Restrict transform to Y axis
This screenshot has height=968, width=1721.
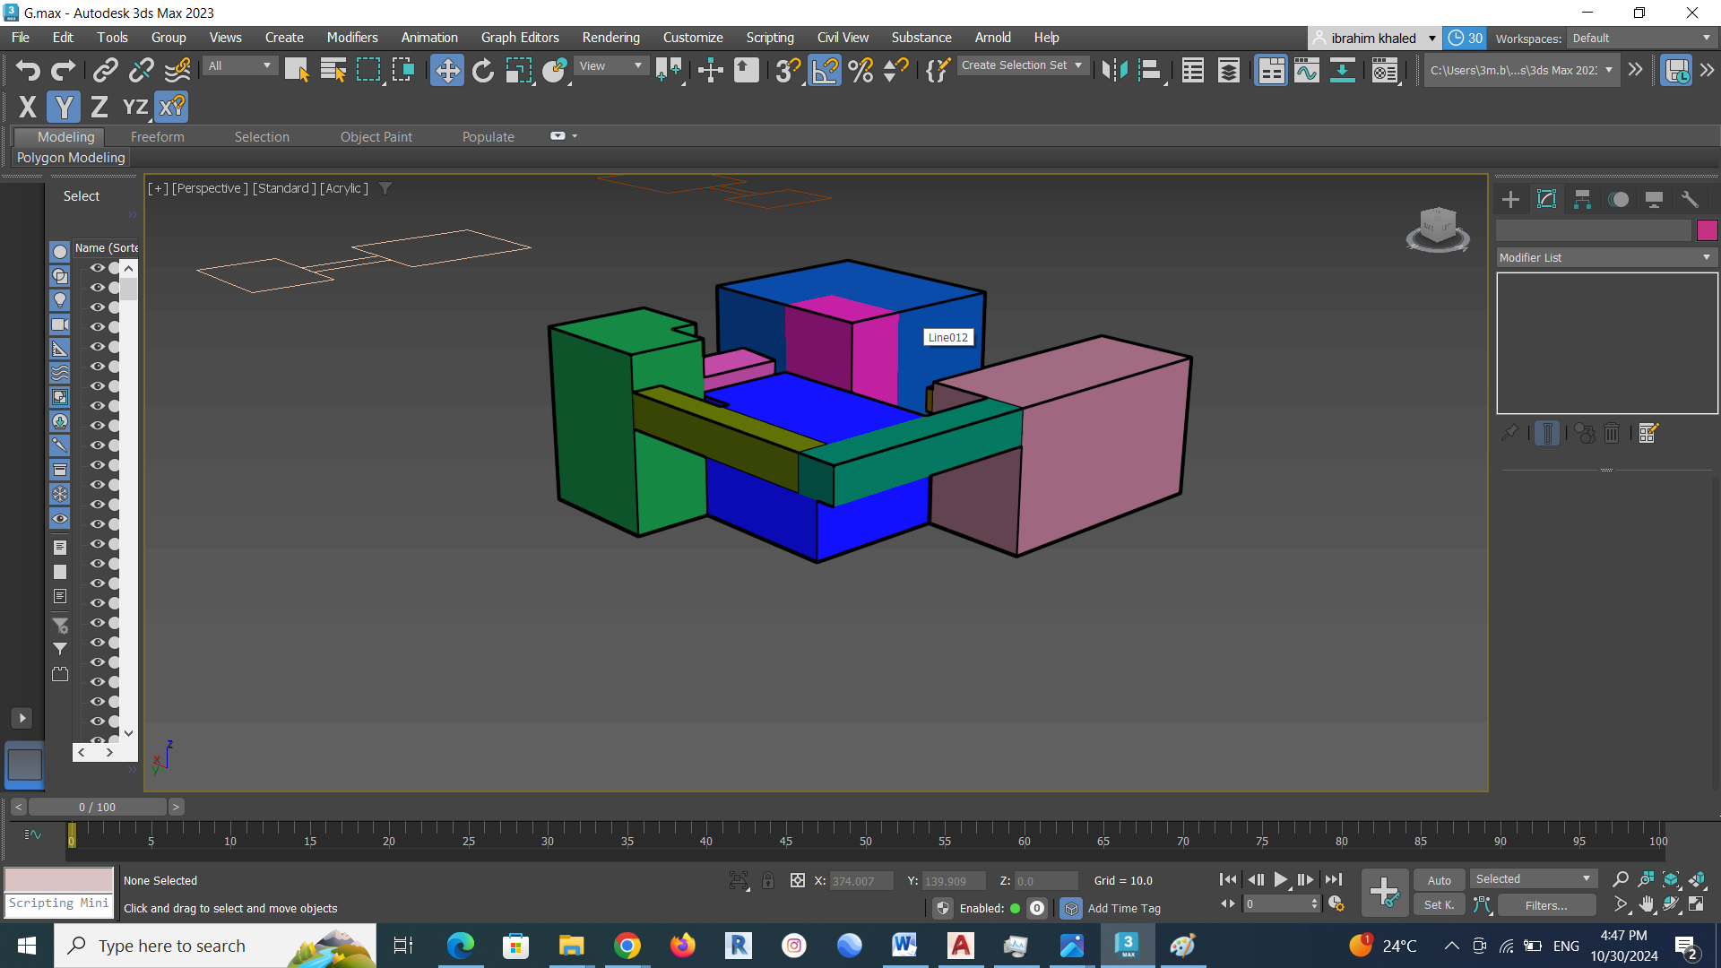coord(64,107)
